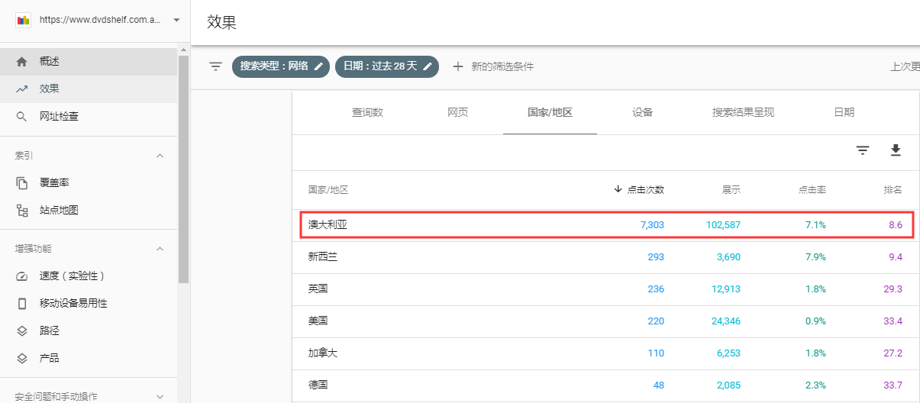Expand 安全问题和手动操作 section
The height and width of the screenshot is (403, 920).
[x=160, y=397]
